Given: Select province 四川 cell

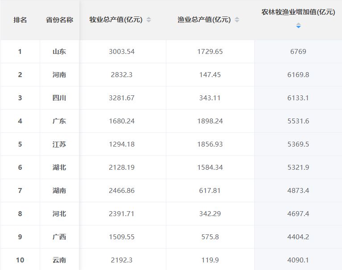Looking at the screenshot, I should point(59,98).
